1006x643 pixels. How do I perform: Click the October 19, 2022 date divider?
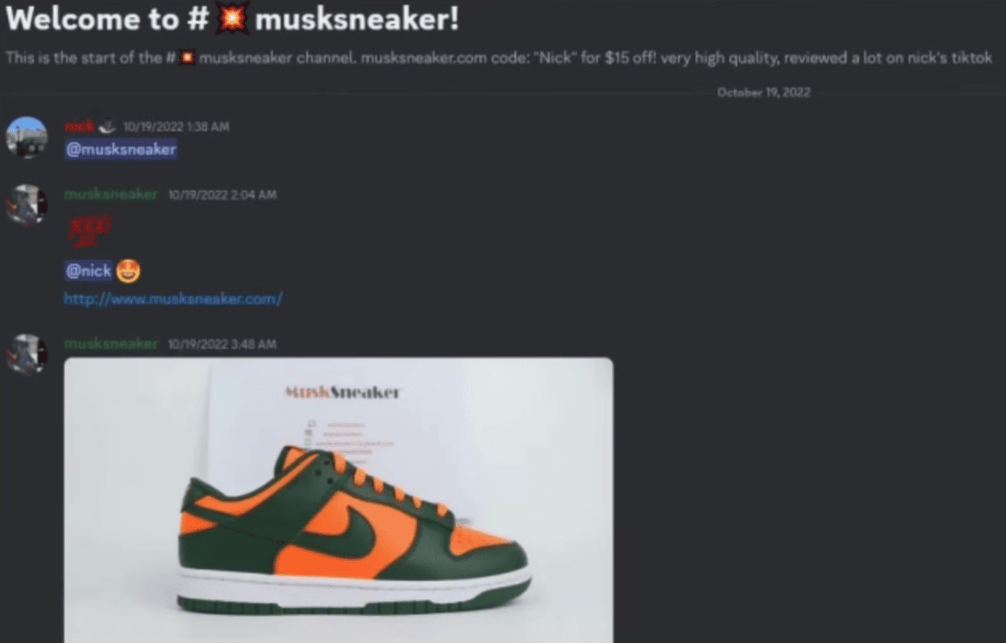coord(763,93)
